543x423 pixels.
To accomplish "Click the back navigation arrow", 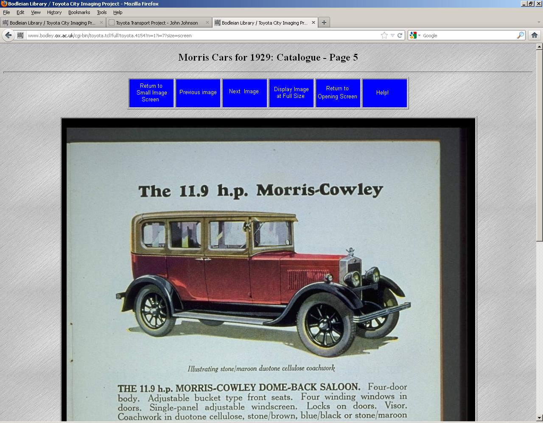I will click(x=8, y=35).
